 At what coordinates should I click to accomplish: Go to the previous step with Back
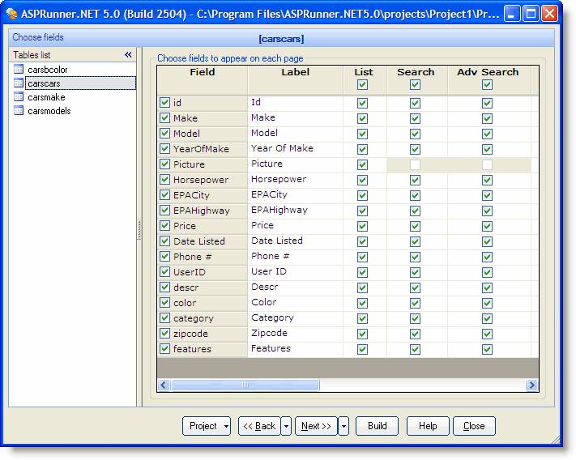tap(259, 426)
